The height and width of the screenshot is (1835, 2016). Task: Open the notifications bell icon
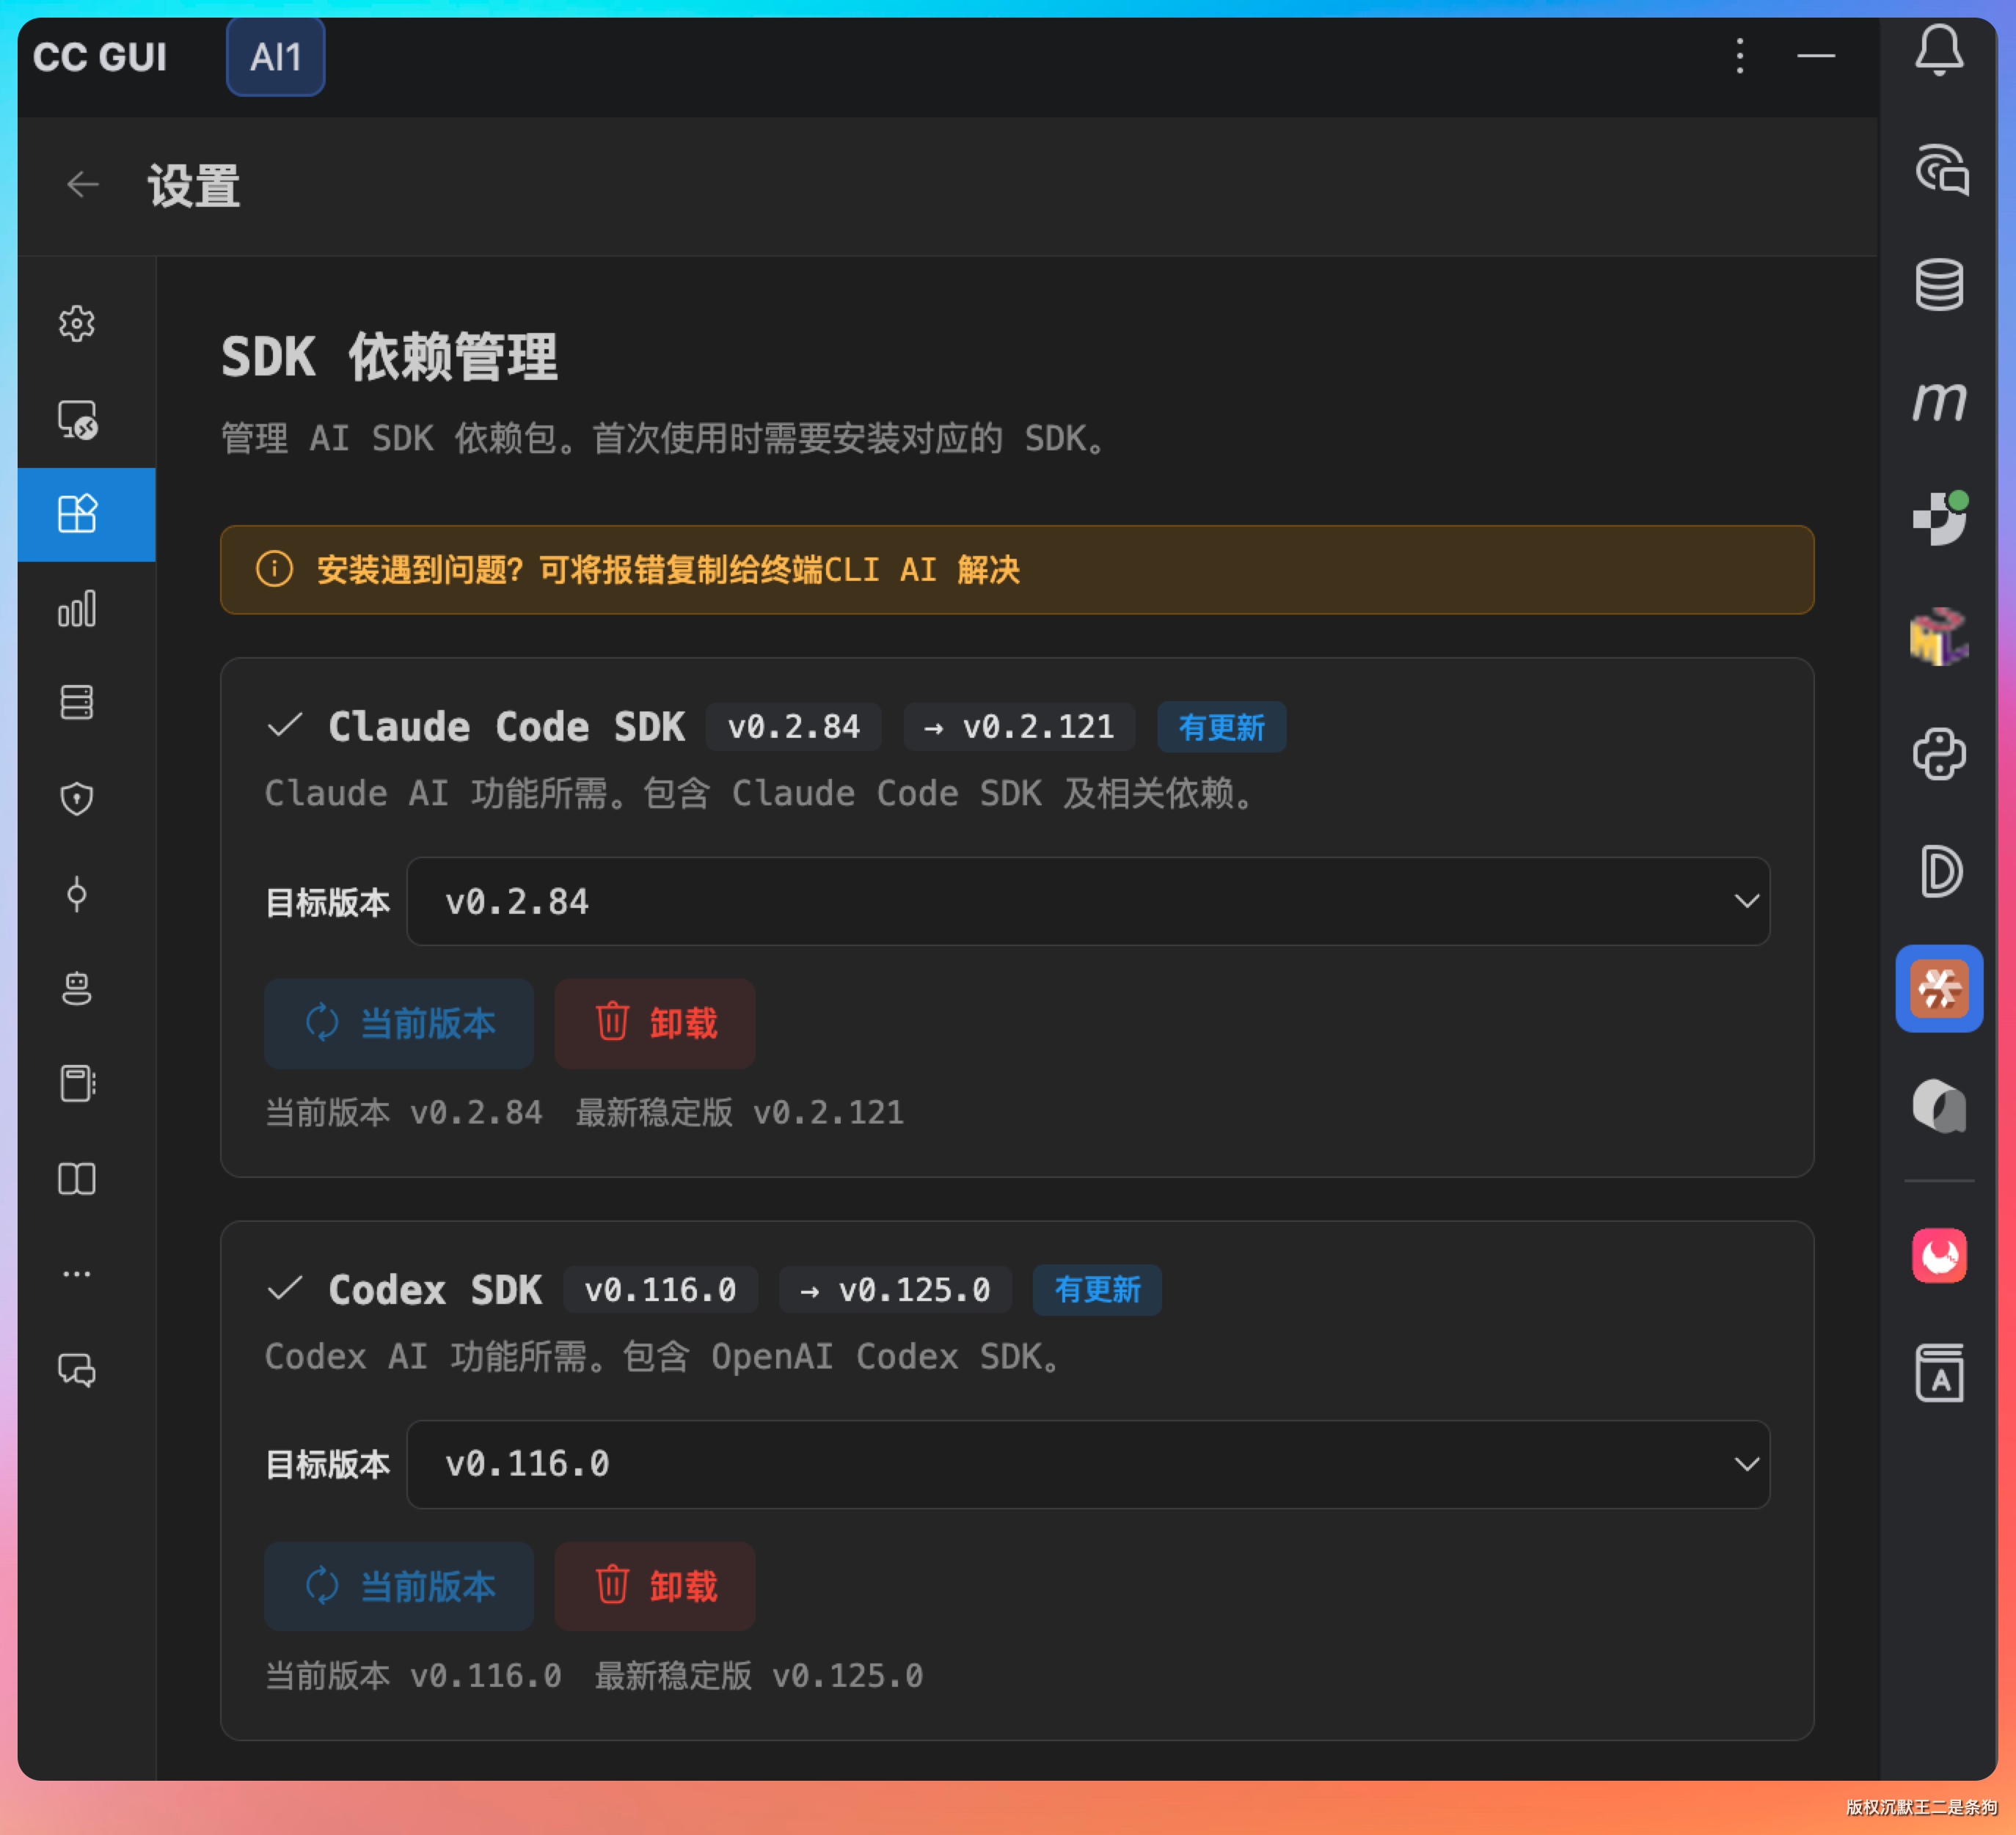(1938, 50)
